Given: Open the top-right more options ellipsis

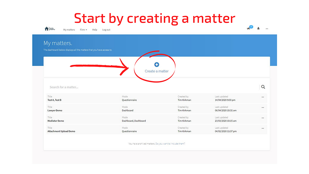Looking at the screenshot, I should pyautogui.click(x=267, y=29).
